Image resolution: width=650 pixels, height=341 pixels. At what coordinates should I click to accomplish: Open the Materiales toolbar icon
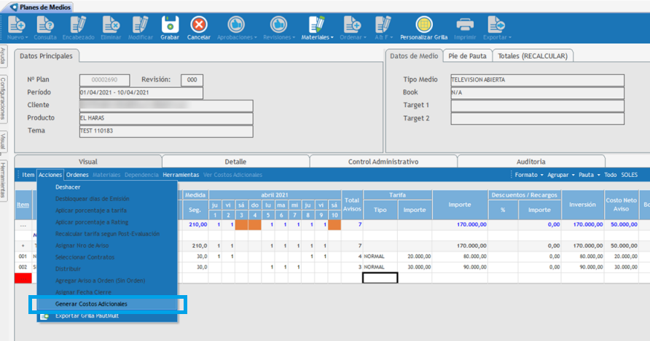(316, 25)
